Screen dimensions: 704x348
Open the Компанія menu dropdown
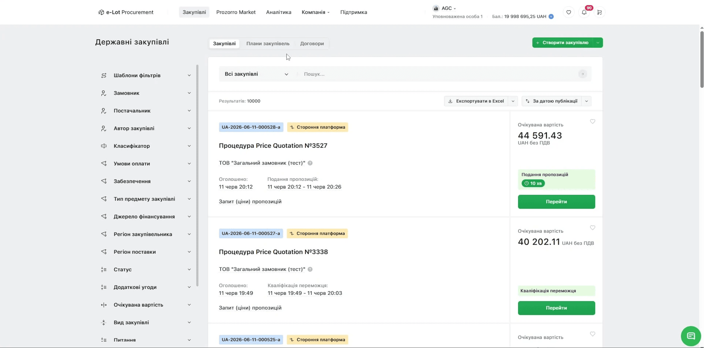click(x=315, y=12)
